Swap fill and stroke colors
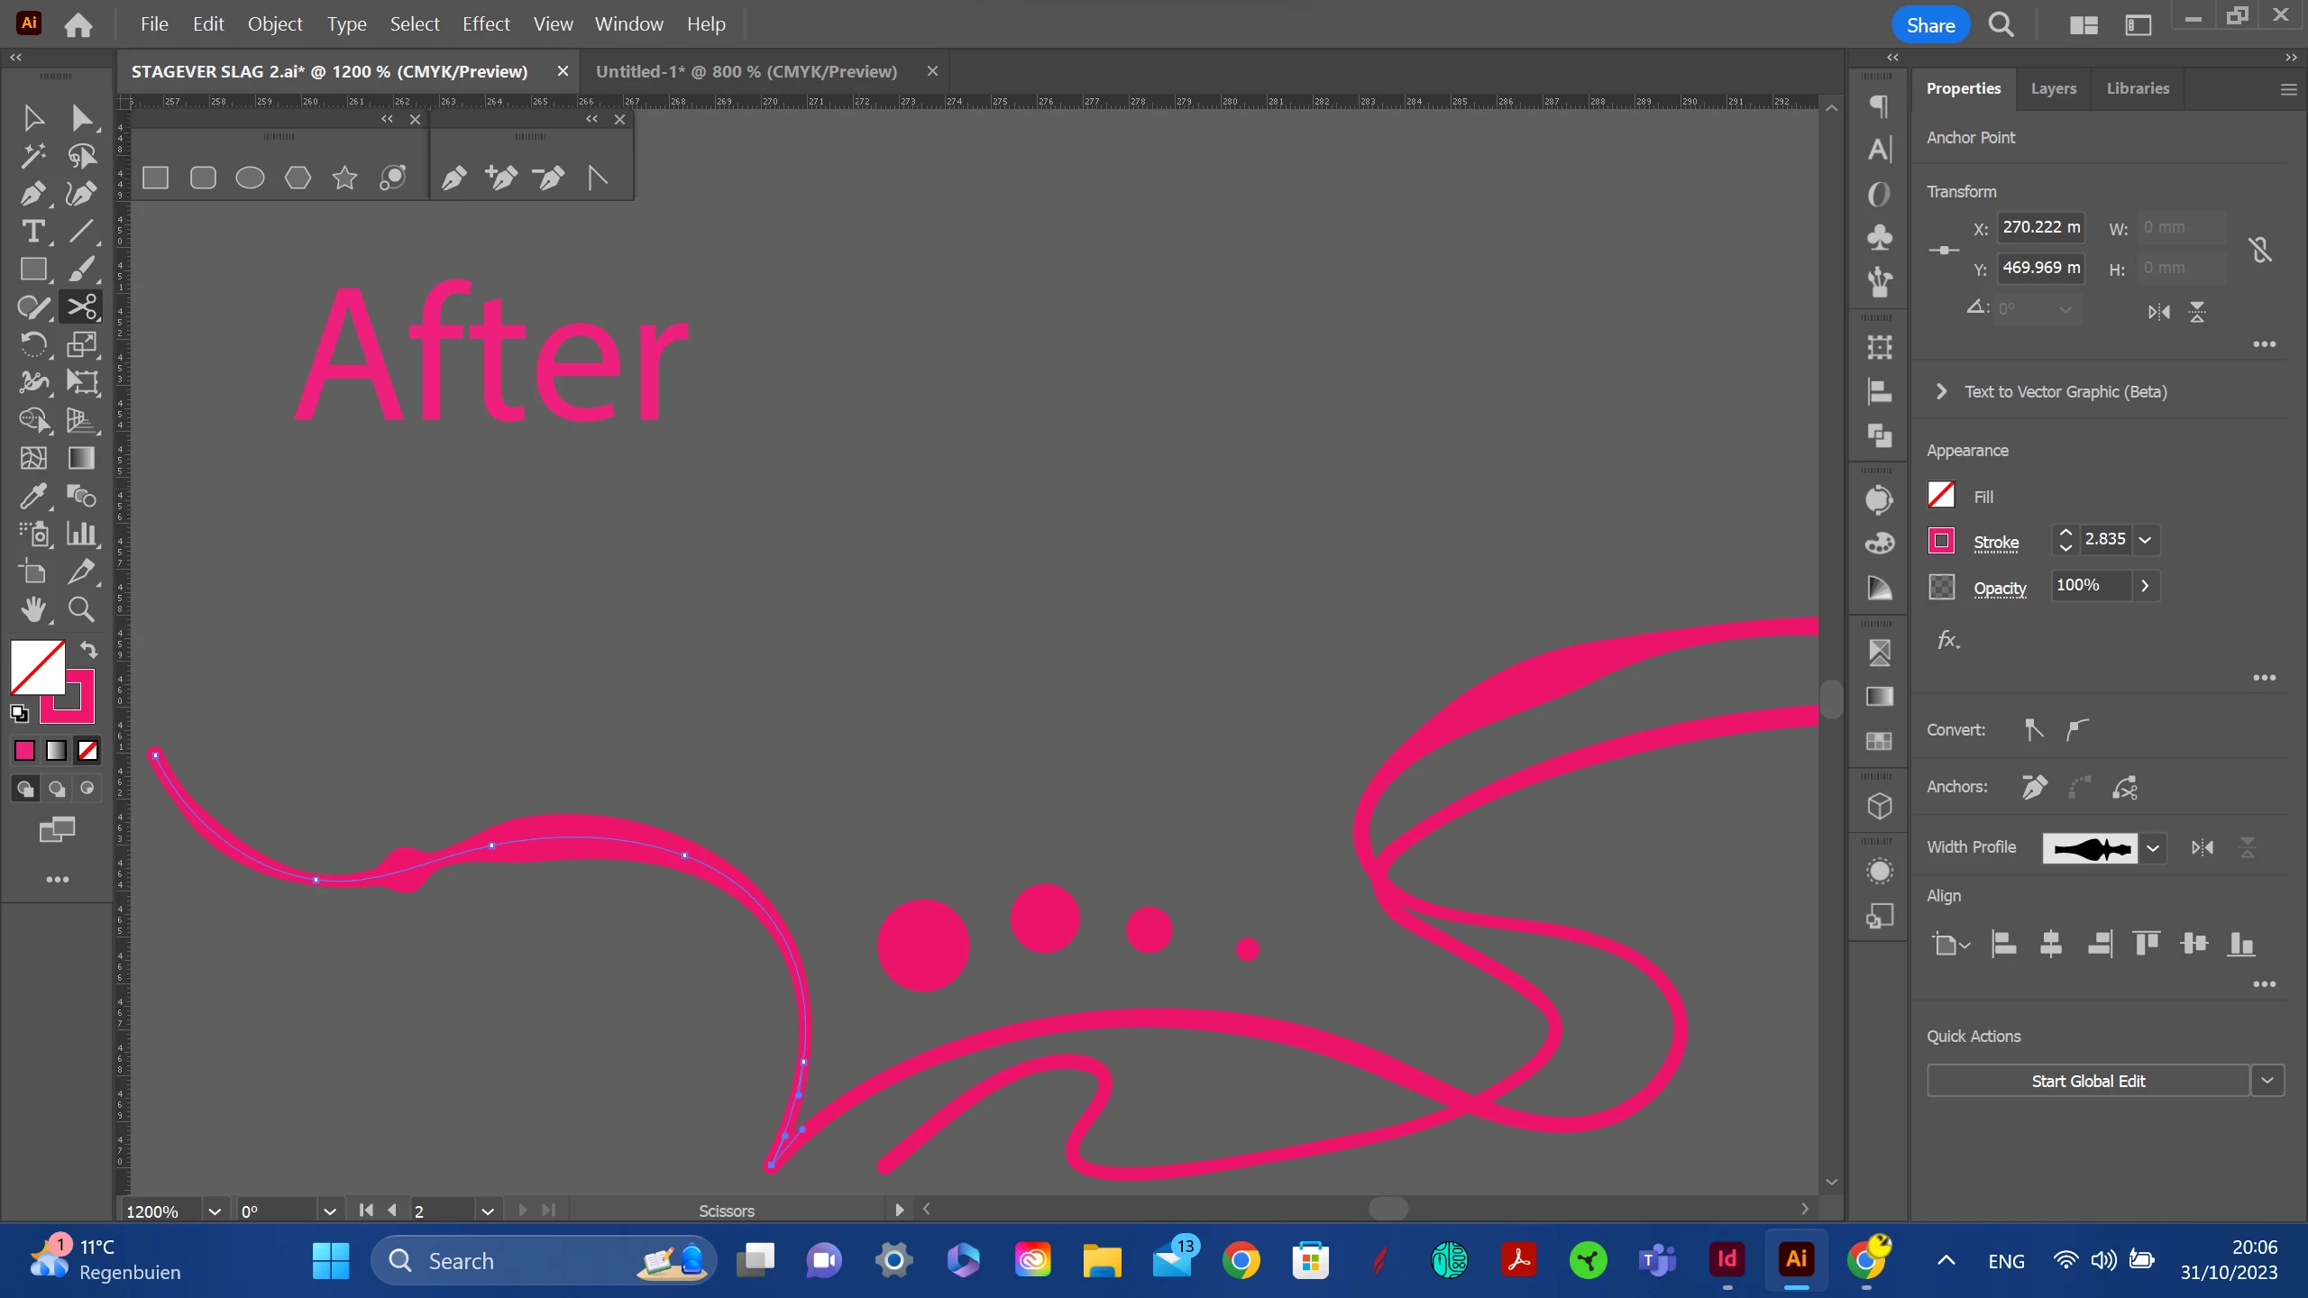Image resolution: width=2308 pixels, height=1298 pixels. click(x=88, y=649)
